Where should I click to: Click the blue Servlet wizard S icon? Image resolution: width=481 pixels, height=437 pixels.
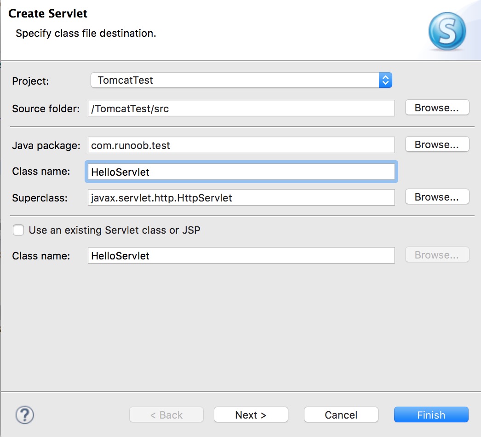447,31
